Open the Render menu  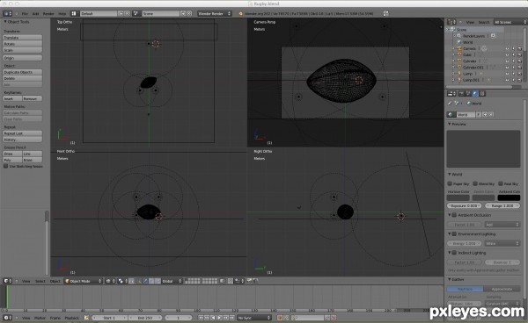tap(48, 14)
